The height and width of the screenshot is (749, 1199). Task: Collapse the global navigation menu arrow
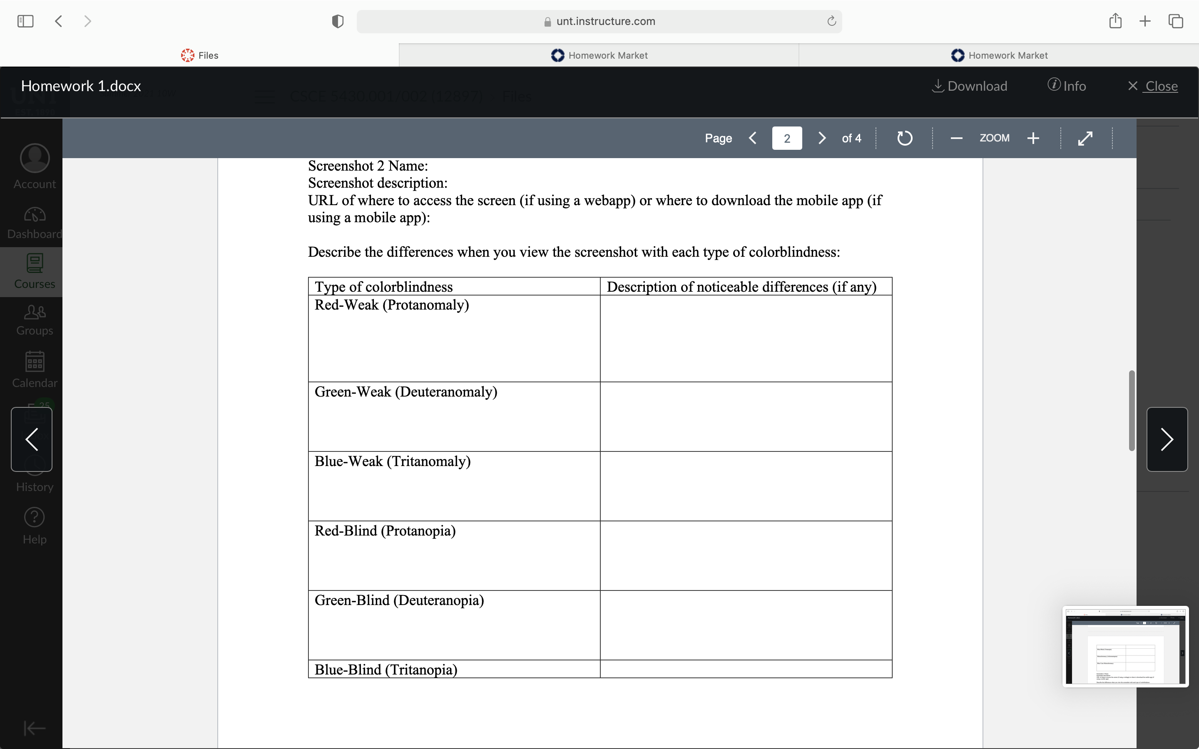point(34,728)
